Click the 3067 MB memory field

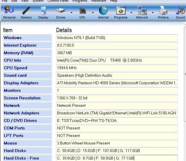coord(117,53)
